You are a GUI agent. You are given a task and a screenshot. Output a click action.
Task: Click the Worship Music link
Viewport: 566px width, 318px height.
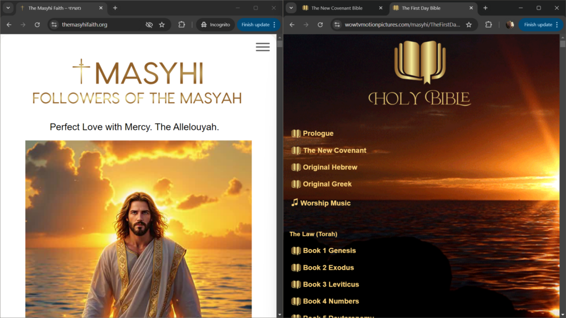click(325, 203)
